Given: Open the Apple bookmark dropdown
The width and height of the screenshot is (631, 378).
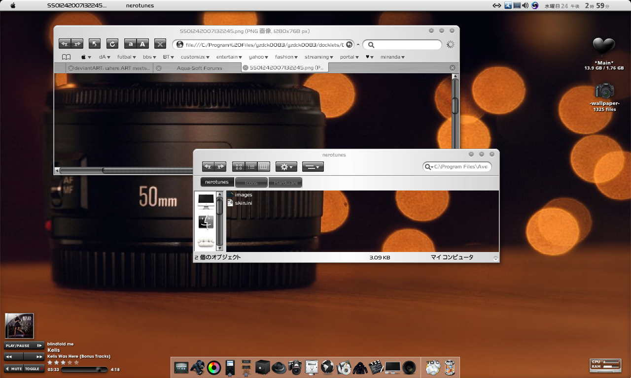Looking at the screenshot, I should (x=86, y=57).
